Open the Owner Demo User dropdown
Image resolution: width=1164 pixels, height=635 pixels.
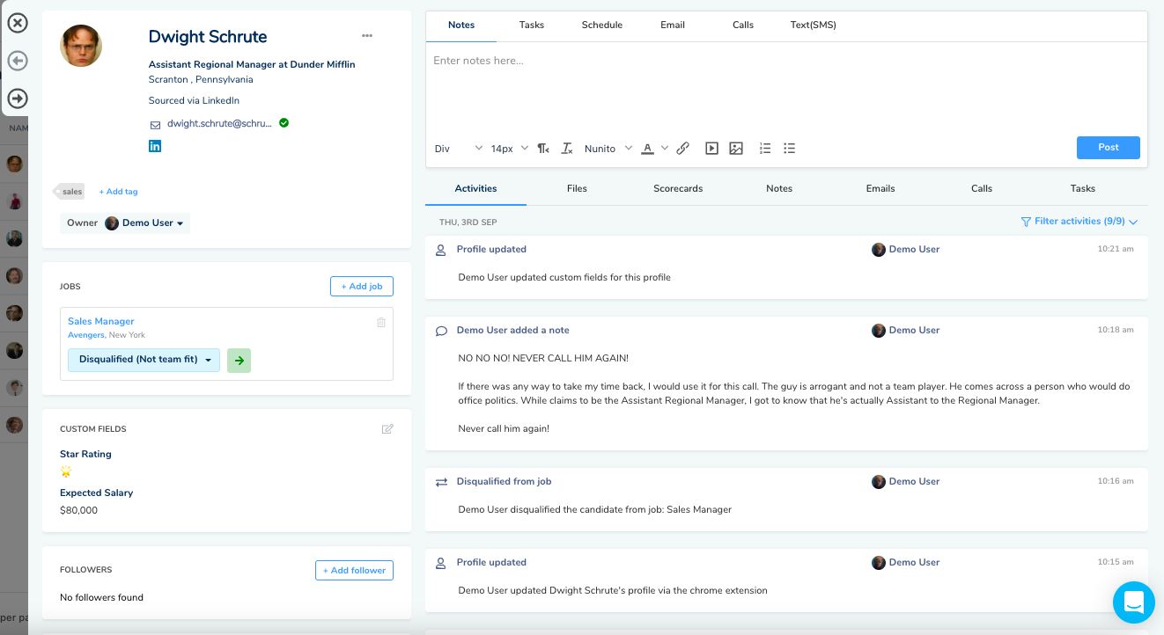[146, 223]
